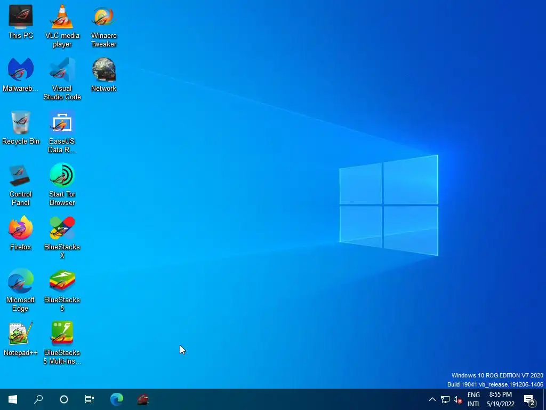546x410 pixels.
Task: Select the BlueStacks 5 Multi-Instance icon
Action: [x=62, y=343]
